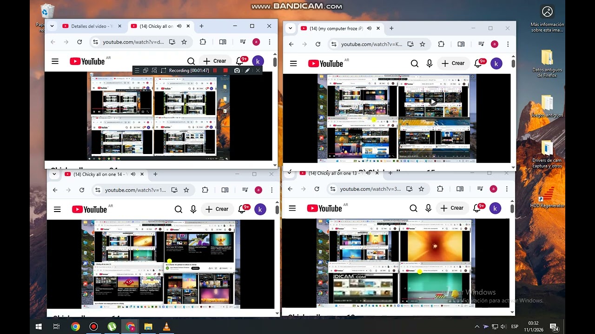The width and height of the screenshot is (595, 334).
Task: Select the '(14) Chicky all on' tab in top-left window
Action: (x=160, y=26)
